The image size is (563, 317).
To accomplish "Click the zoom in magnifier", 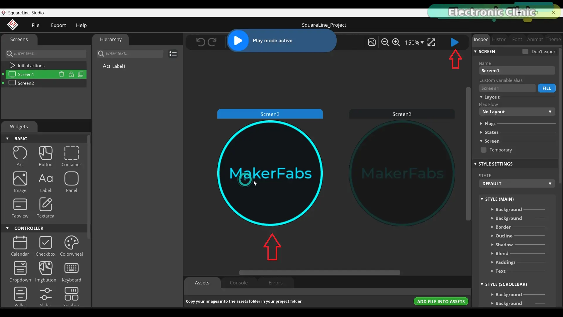I will (396, 42).
